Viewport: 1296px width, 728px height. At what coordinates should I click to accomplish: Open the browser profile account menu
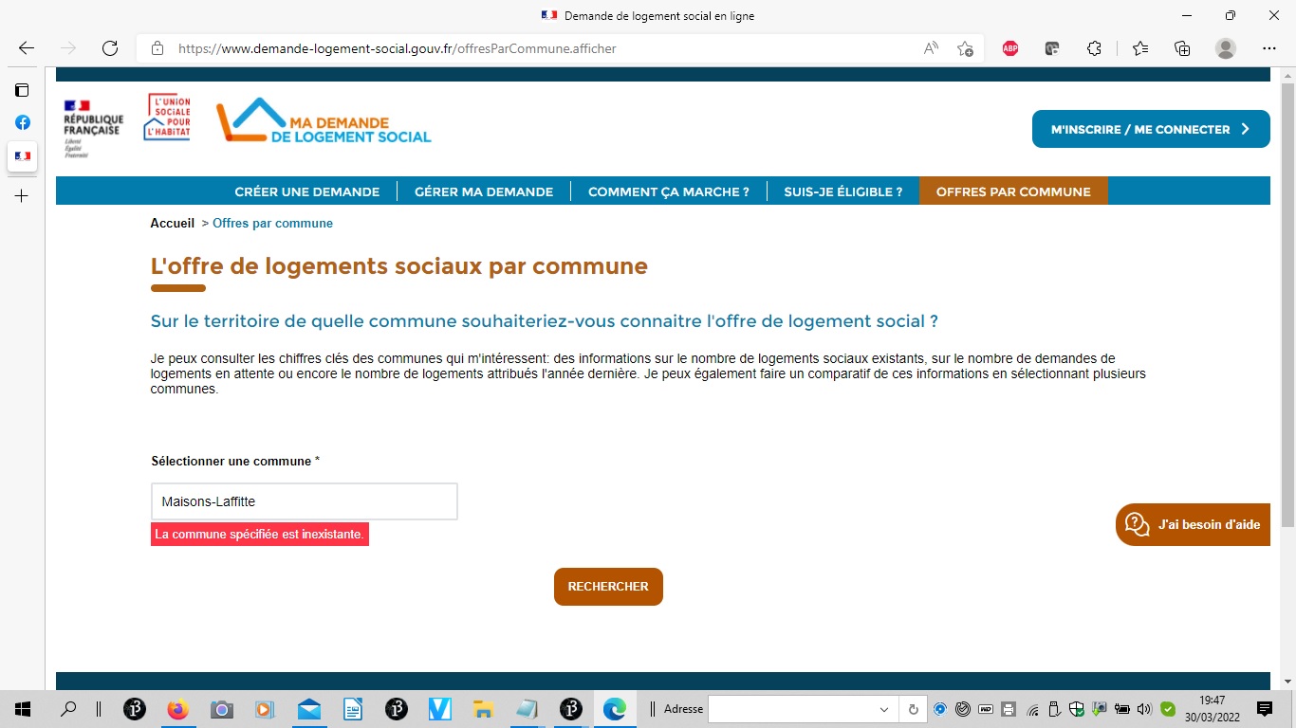pos(1226,48)
